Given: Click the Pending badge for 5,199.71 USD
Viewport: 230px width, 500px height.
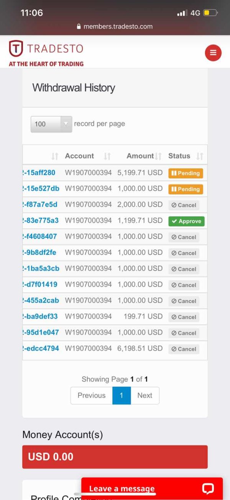Looking at the screenshot, I should tap(186, 173).
